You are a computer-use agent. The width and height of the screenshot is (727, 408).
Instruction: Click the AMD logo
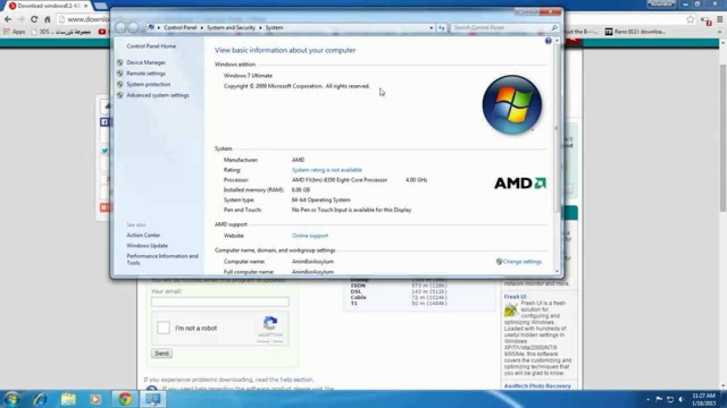(x=520, y=183)
